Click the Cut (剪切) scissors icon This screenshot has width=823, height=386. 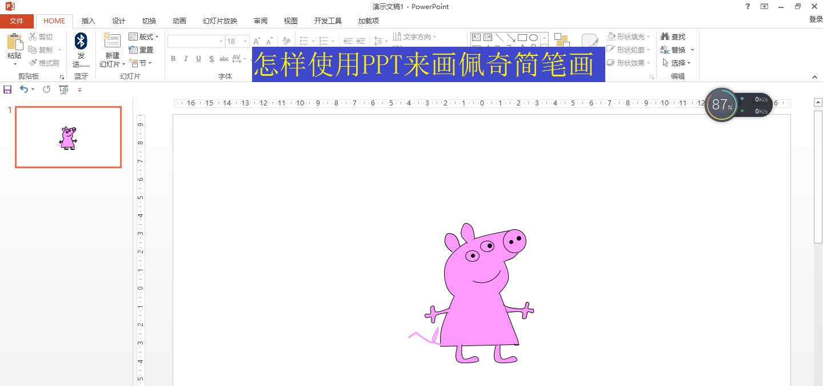[x=33, y=37]
